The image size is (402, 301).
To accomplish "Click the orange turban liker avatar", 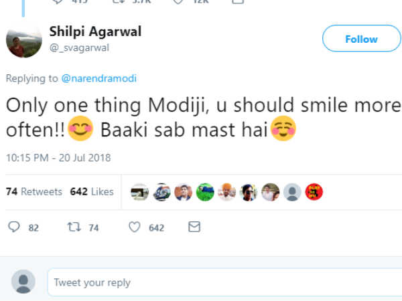I will pyautogui.click(x=226, y=193).
